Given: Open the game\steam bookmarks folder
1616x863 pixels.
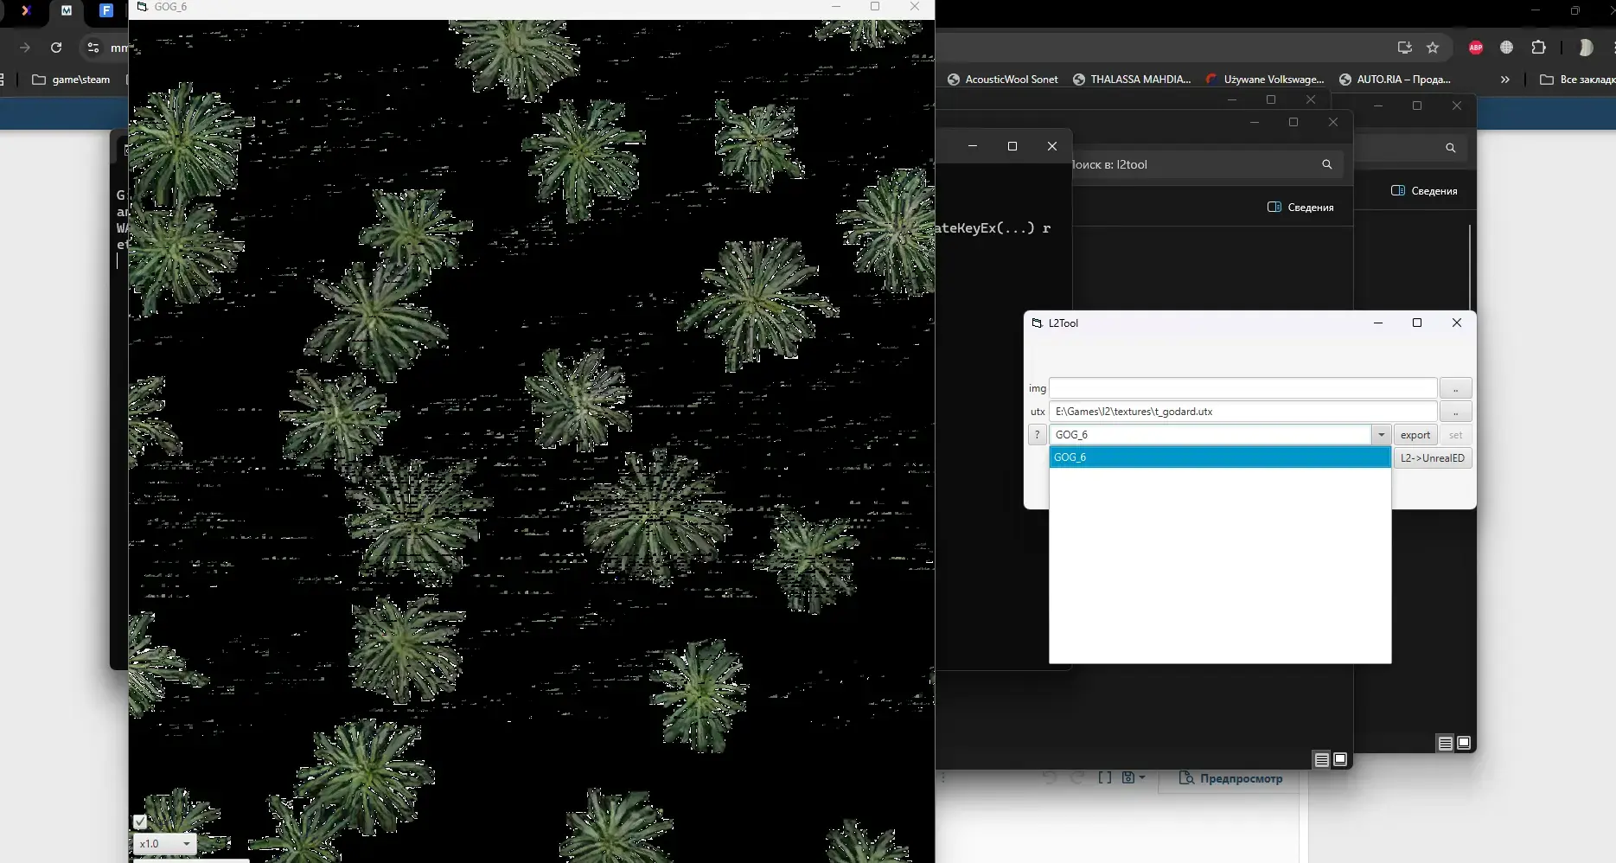Looking at the screenshot, I should coord(71,80).
